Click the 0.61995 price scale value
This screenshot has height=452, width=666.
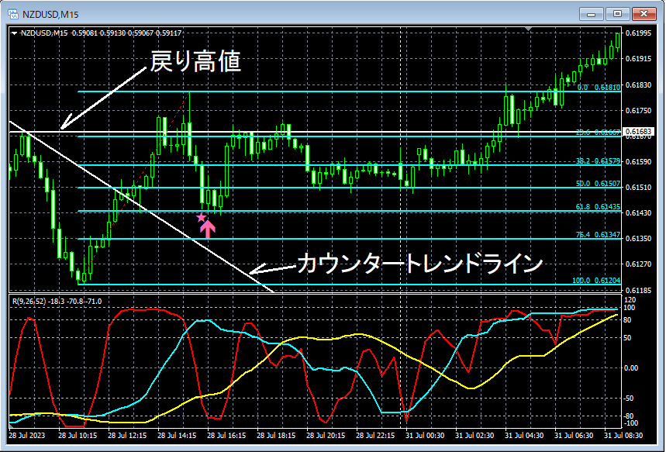639,33
